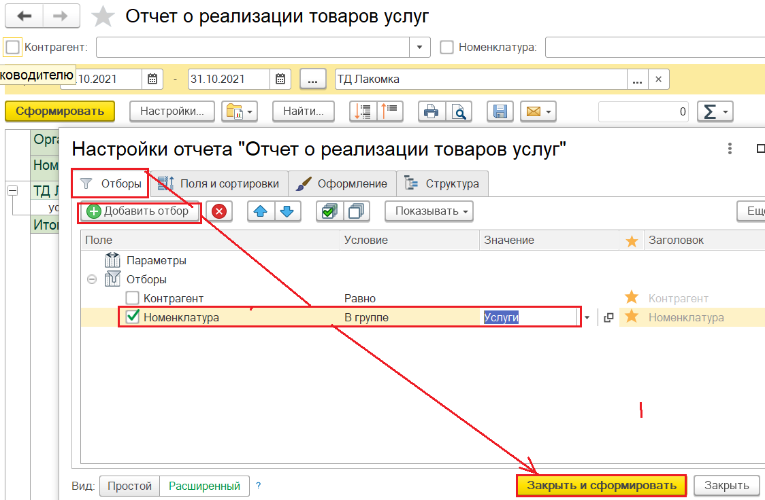Toggle the Контрагент checkbox in top filter bar
This screenshot has height=500, width=765.
pyautogui.click(x=12, y=48)
